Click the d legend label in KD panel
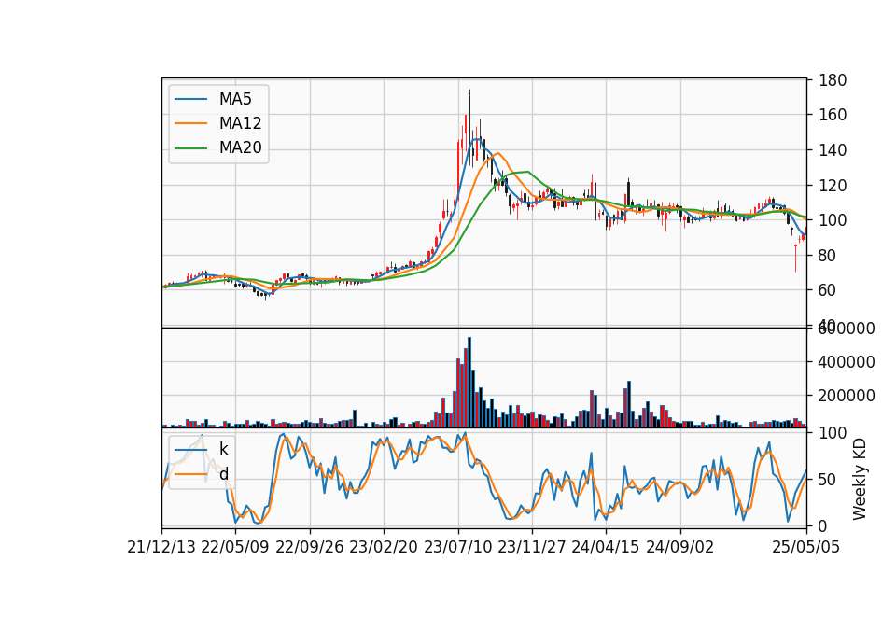This screenshot has height=644, width=896. point(224,474)
